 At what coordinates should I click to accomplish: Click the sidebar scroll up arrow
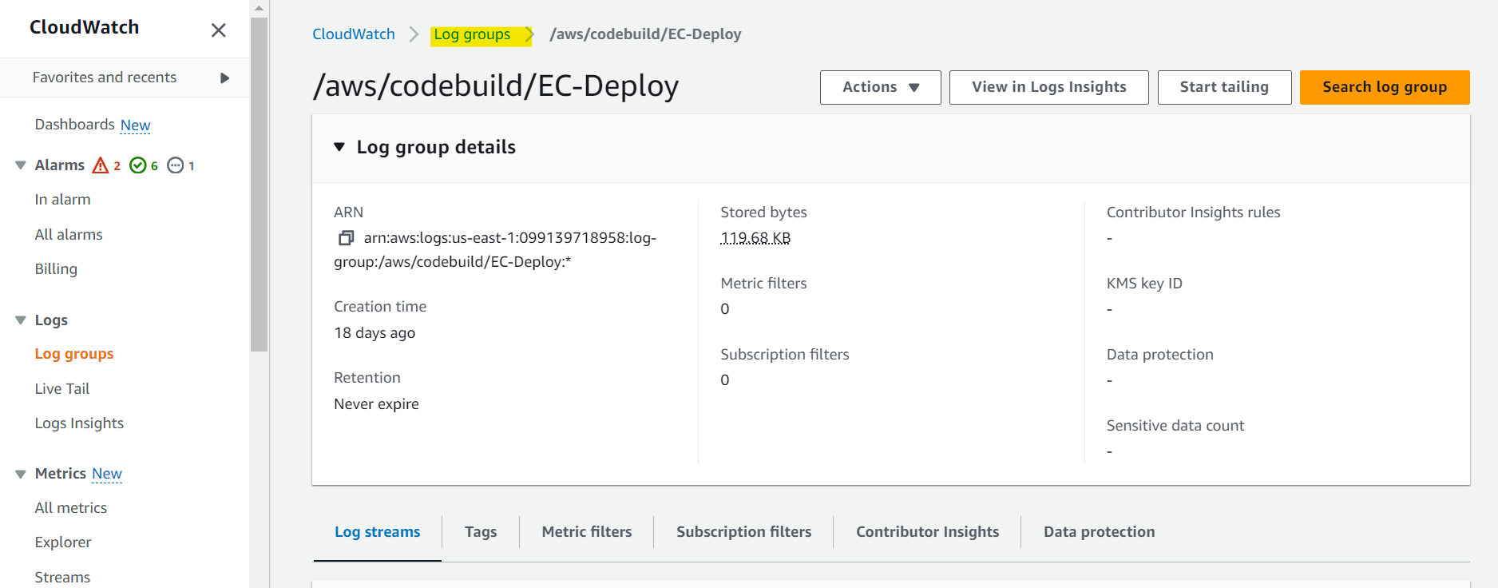coord(259,8)
